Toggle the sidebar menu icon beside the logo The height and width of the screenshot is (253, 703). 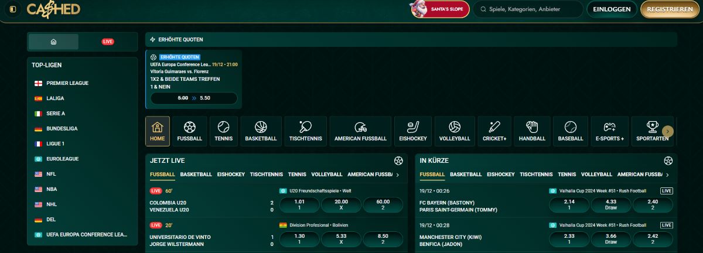click(x=13, y=9)
